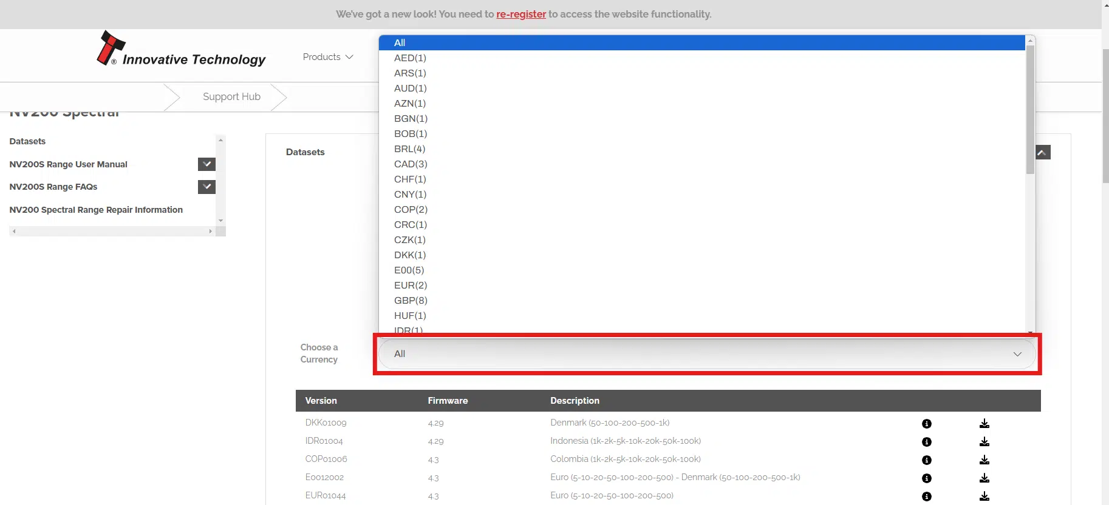Collapse the Datasets panel with the arrow
This screenshot has height=505, width=1109.
pos(1042,152)
